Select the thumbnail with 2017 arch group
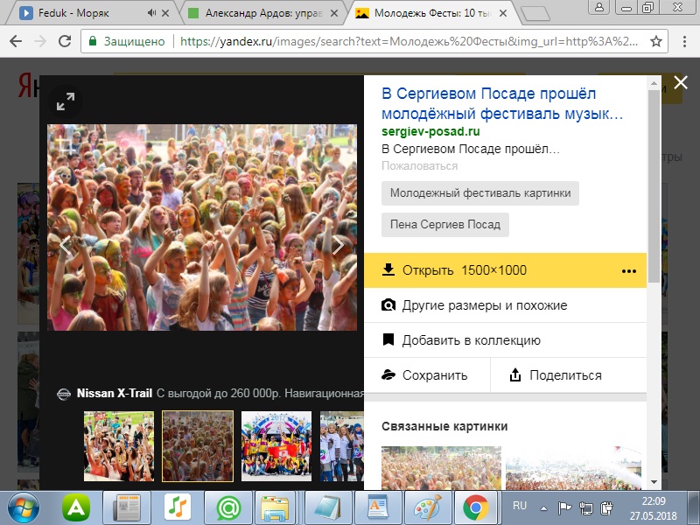700x525 pixels. pyautogui.click(x=276, y=446)
